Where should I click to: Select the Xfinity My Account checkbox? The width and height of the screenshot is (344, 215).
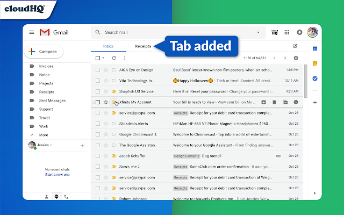tap(98, 102)
